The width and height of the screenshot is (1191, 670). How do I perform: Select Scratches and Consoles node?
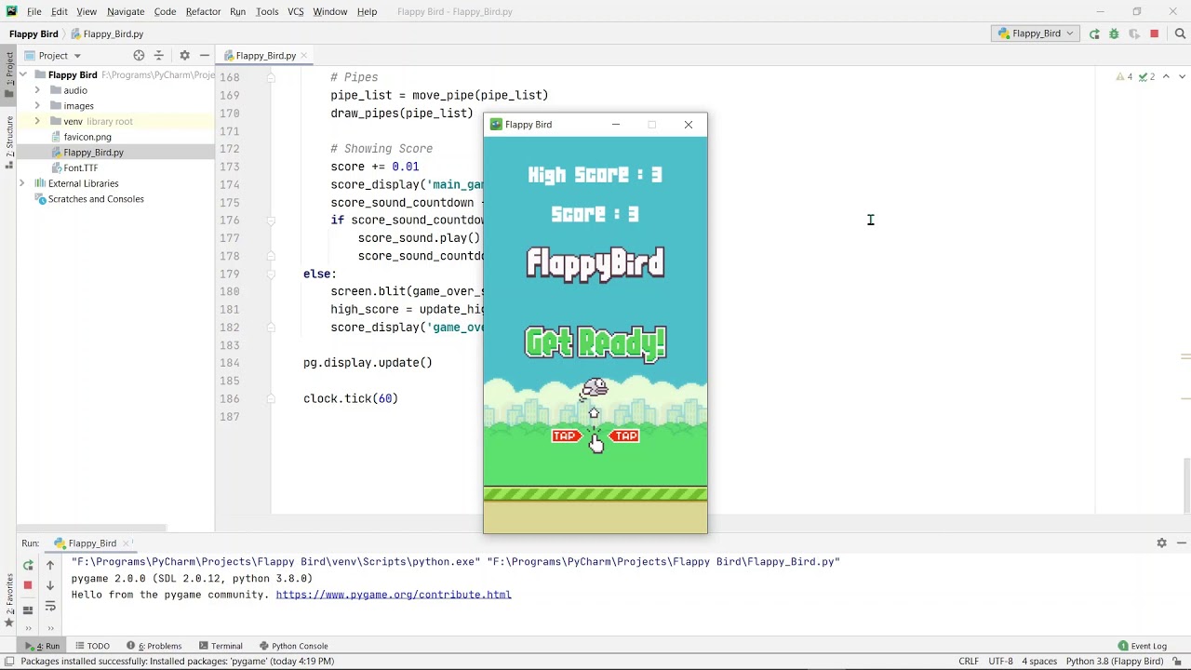tap(96, 199)
